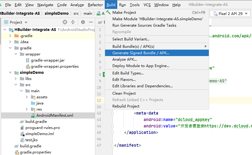Expand the libs folder

point(16,79)
